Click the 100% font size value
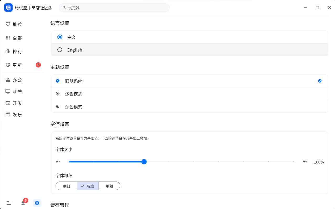The image size is (335, 209). [319, 162]
